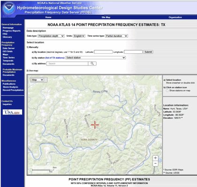Click the address Search field

(x=67, y=64)
